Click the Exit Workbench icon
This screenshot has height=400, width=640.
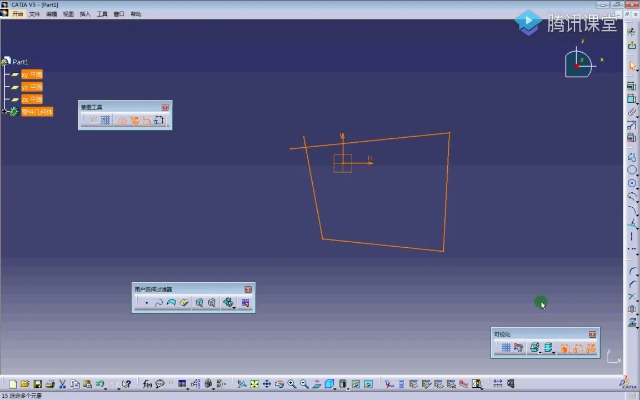632,45
